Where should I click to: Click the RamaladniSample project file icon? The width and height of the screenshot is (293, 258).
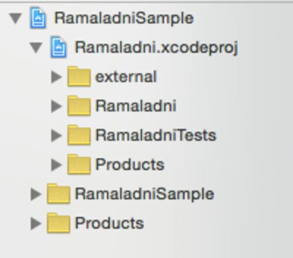pos(38,18)
